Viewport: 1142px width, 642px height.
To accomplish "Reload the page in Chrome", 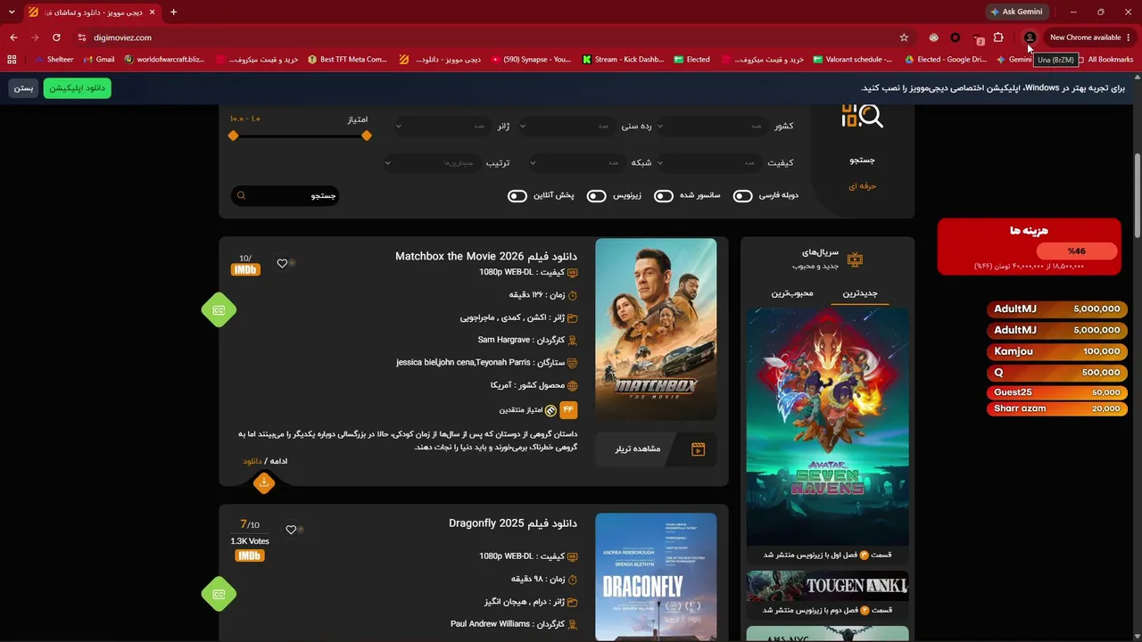I will [56, 37].
